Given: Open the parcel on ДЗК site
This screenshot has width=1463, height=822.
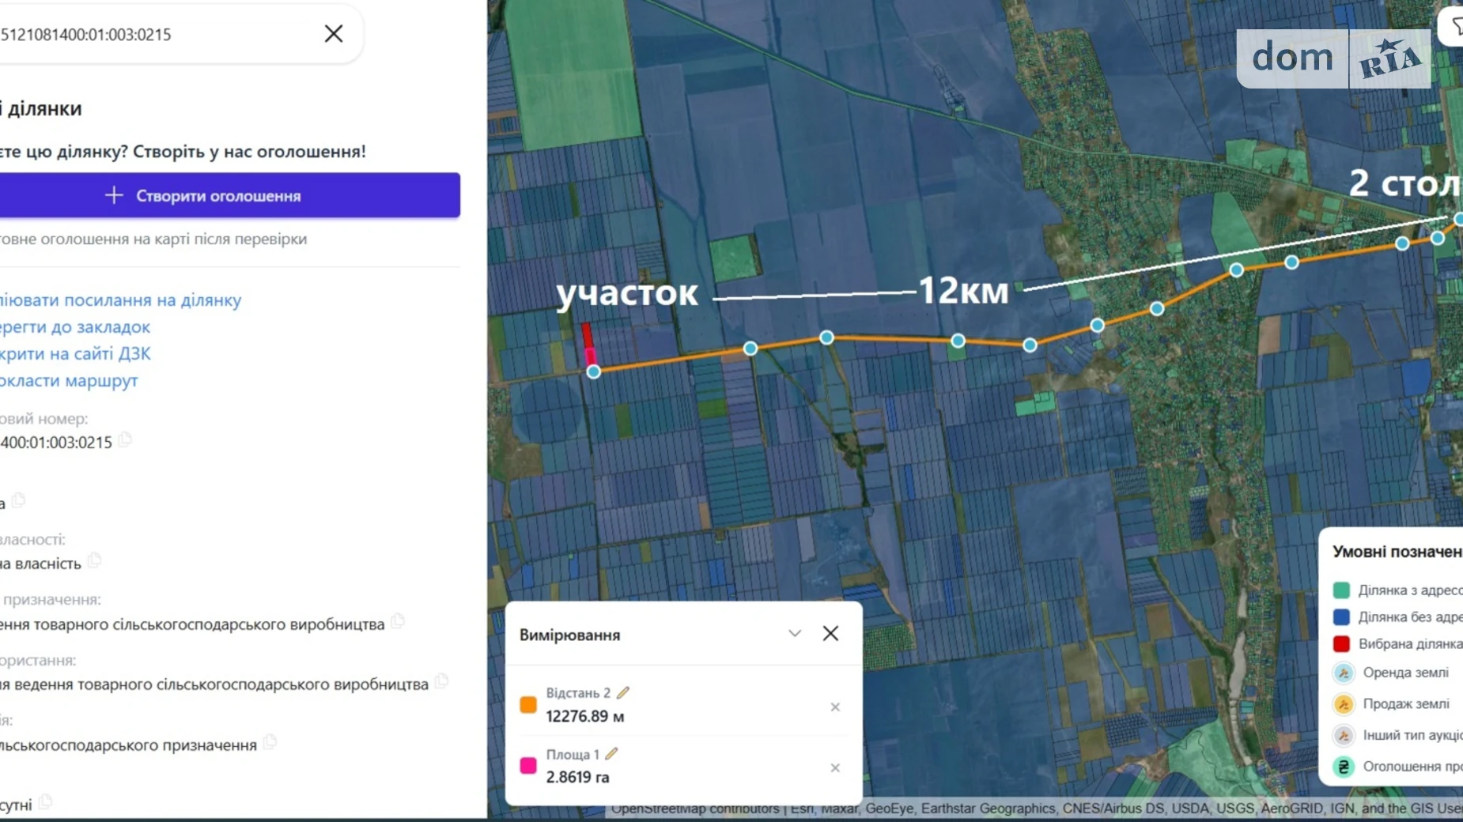Looking at the screenshot, I should tap(75, 354).
